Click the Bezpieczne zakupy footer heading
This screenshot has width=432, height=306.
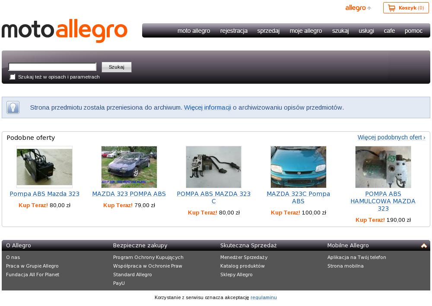(x=140, y=246)
